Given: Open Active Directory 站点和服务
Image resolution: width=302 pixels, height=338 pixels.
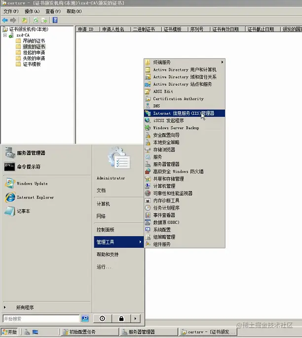Looking at the screenshot, I should pyautogui.click(x=185, y=84).
